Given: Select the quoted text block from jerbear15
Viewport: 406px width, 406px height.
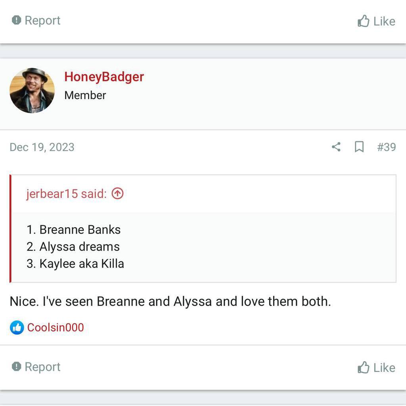Looking at the screenshot, I should pos(75,246).
